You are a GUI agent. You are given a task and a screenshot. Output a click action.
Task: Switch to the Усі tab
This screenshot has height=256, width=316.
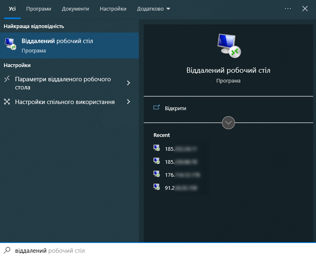coord(12,9)
